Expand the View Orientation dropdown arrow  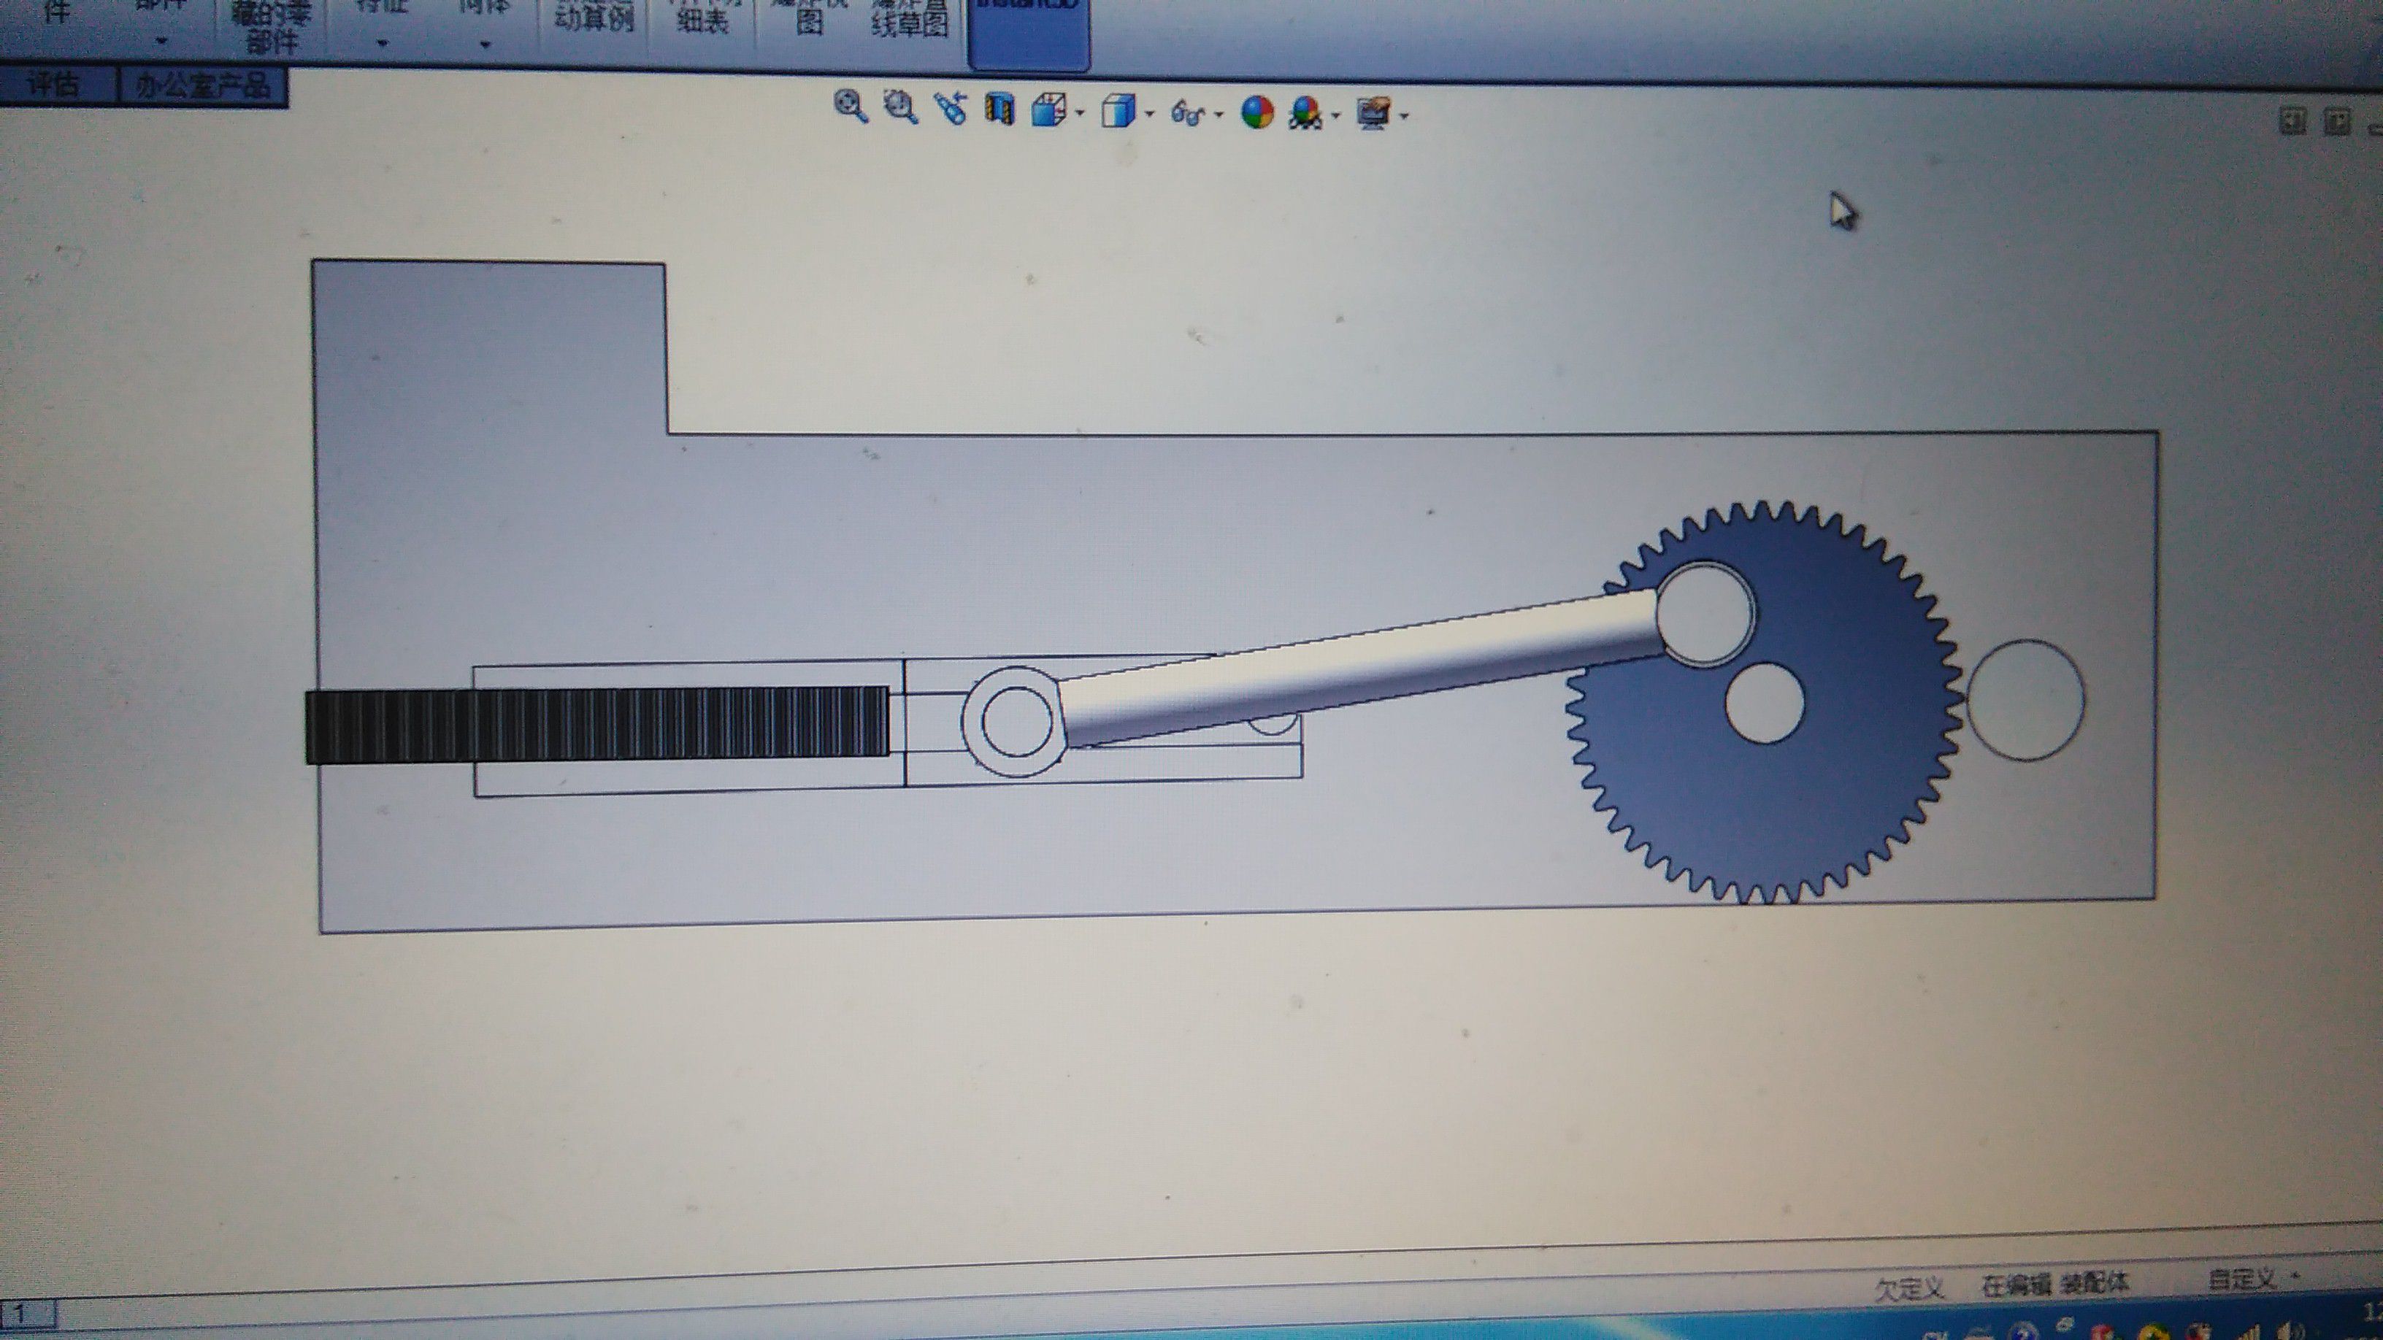pos(1080,114)
